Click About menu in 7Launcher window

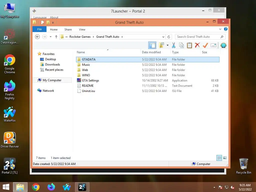pyautogui.click(x=54, y=17)
